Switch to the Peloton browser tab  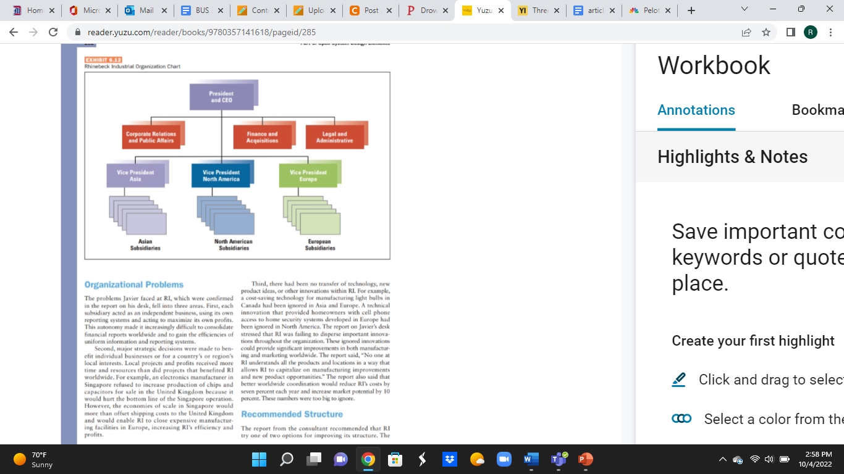coord(650,10)
